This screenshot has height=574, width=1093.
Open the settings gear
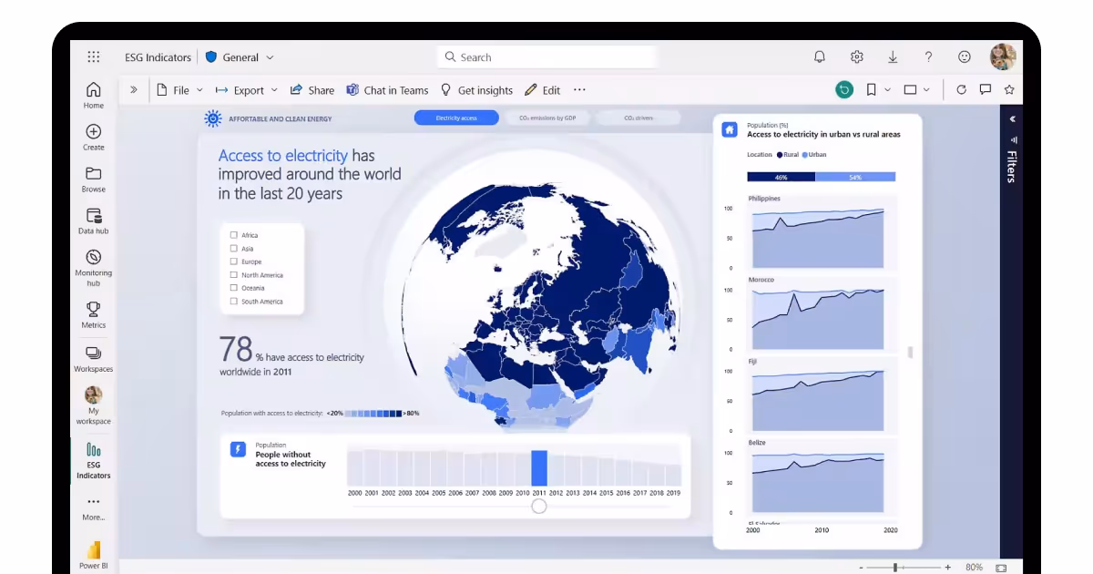tap(857, 56)
